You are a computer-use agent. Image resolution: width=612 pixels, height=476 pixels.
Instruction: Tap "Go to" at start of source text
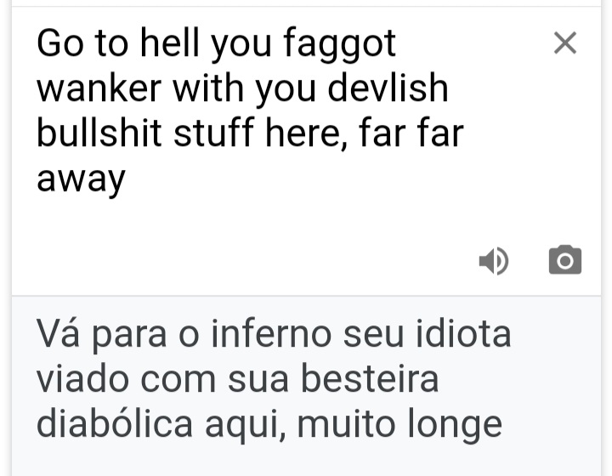[x=82, y=42]
